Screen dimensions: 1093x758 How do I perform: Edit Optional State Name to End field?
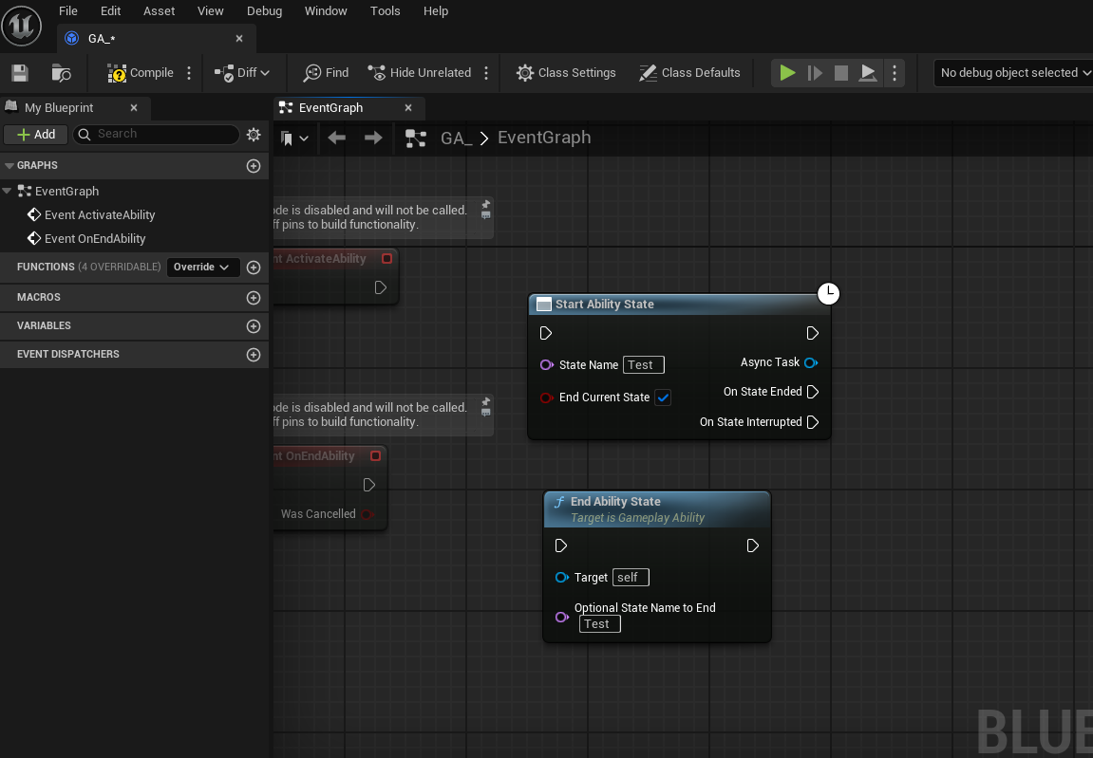(x=599, y=624)
